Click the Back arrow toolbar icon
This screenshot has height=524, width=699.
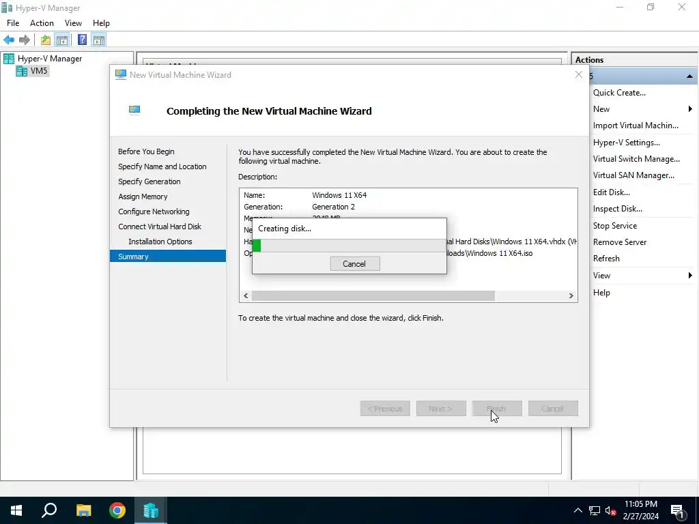[9, 40]
